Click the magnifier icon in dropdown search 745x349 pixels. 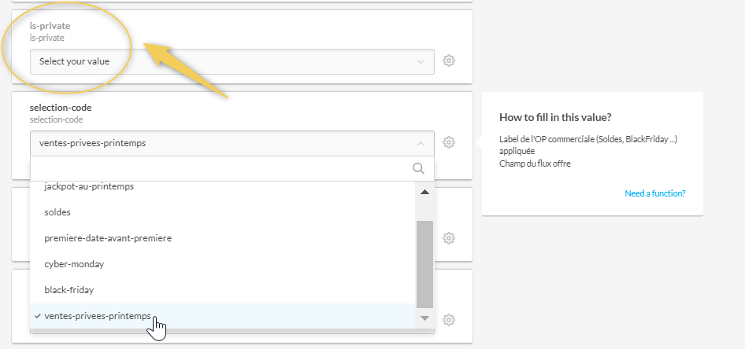point(419,168)
